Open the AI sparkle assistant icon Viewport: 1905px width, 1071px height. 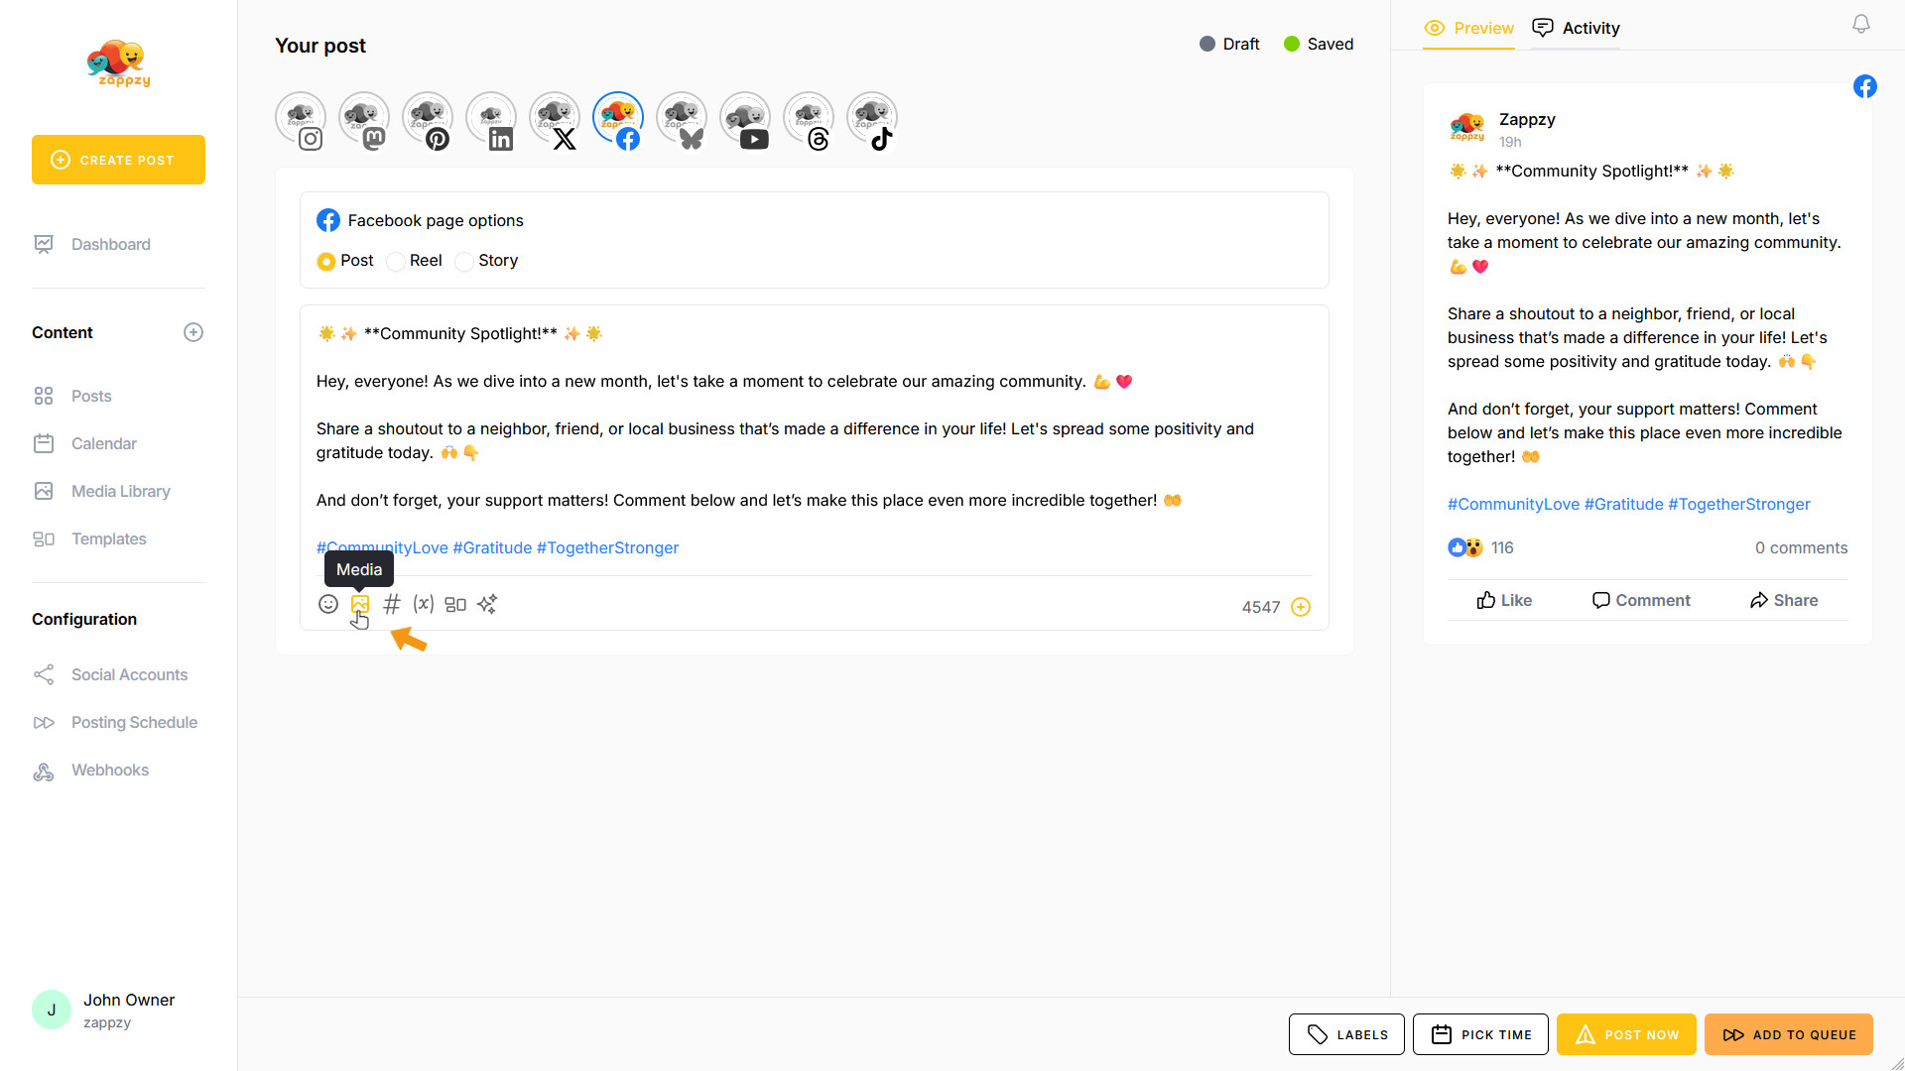click(x=487, y=604)
